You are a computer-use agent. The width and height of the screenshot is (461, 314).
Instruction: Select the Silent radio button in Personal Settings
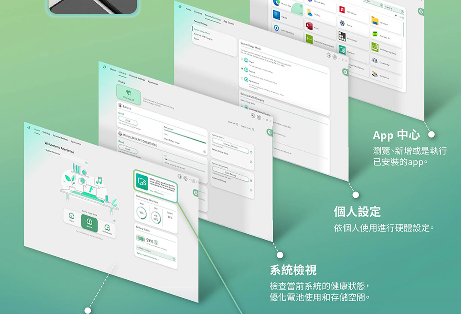click(242, 59)
